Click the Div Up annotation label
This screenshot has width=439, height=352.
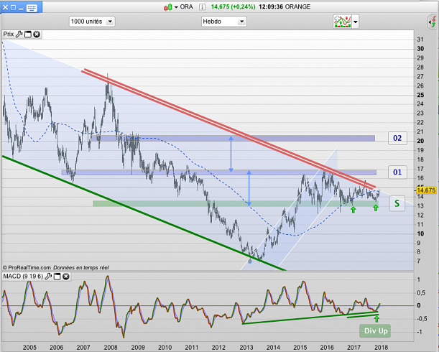click(x=375, y=331)
